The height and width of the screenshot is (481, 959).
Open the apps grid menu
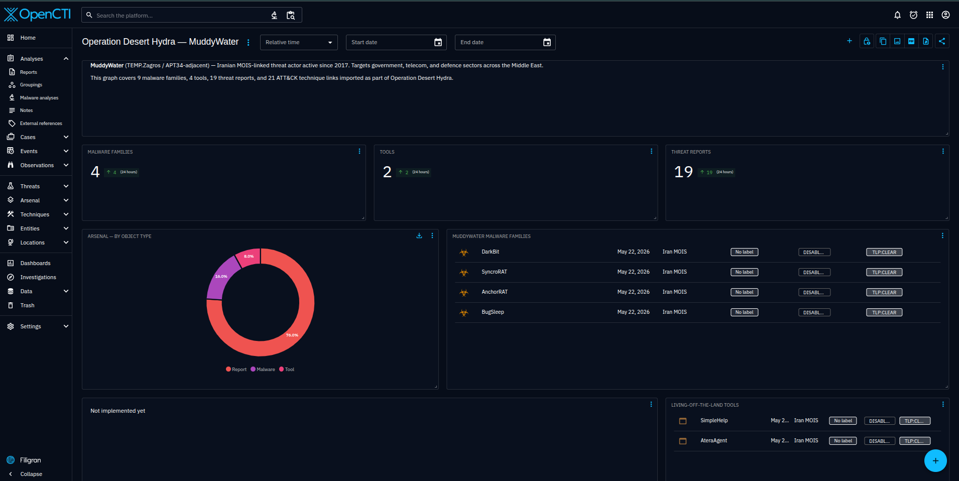(929, 15)
